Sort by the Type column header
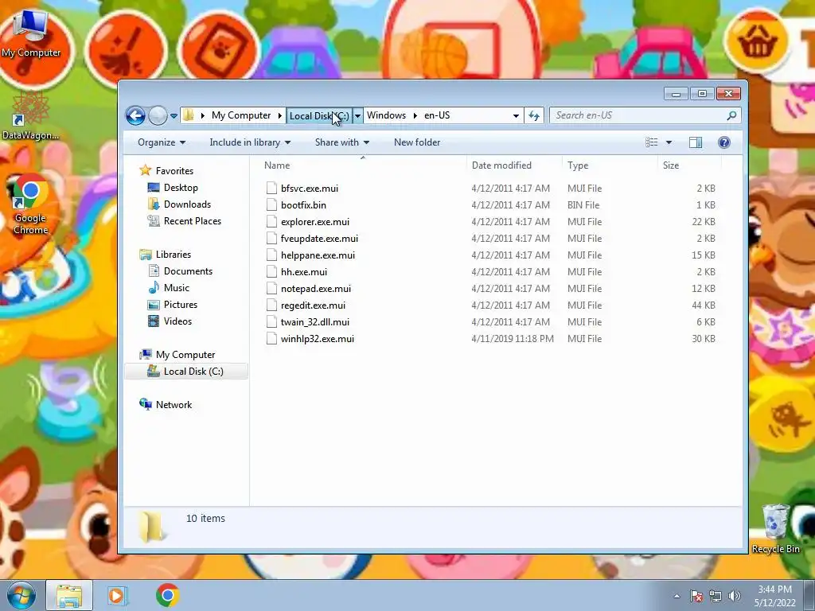Viewport: 815px width, 611px height. click(610, 165)
